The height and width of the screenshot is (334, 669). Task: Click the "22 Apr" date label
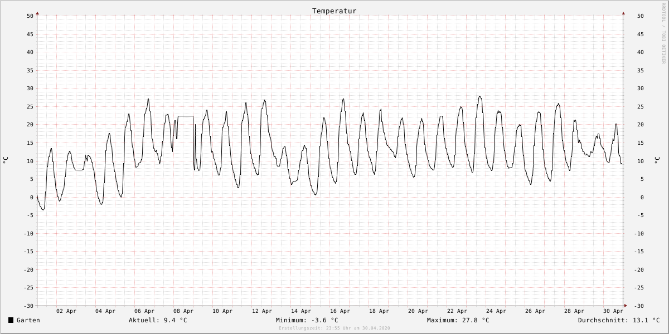point(457,311)
